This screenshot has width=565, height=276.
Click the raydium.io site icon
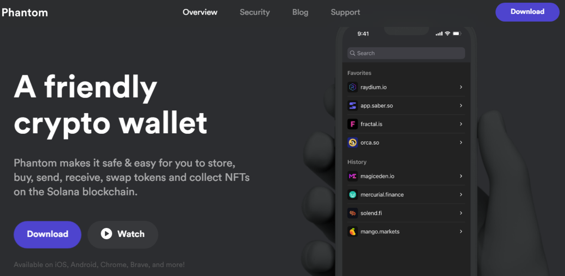353,87
